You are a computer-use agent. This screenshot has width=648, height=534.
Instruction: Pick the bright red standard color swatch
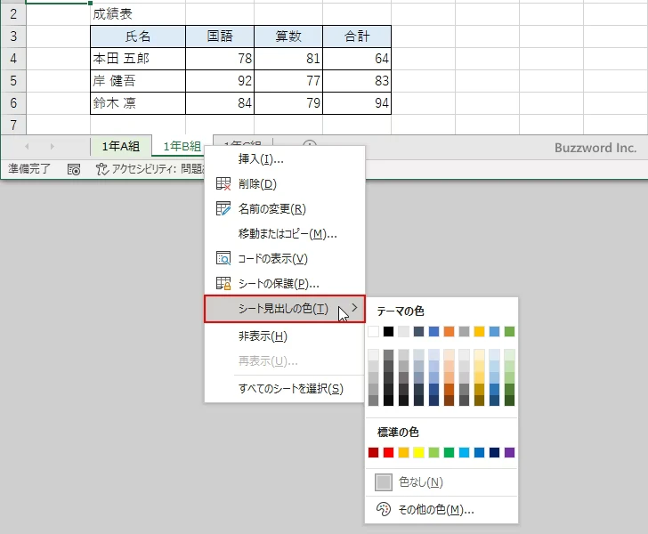coord(388,453)
